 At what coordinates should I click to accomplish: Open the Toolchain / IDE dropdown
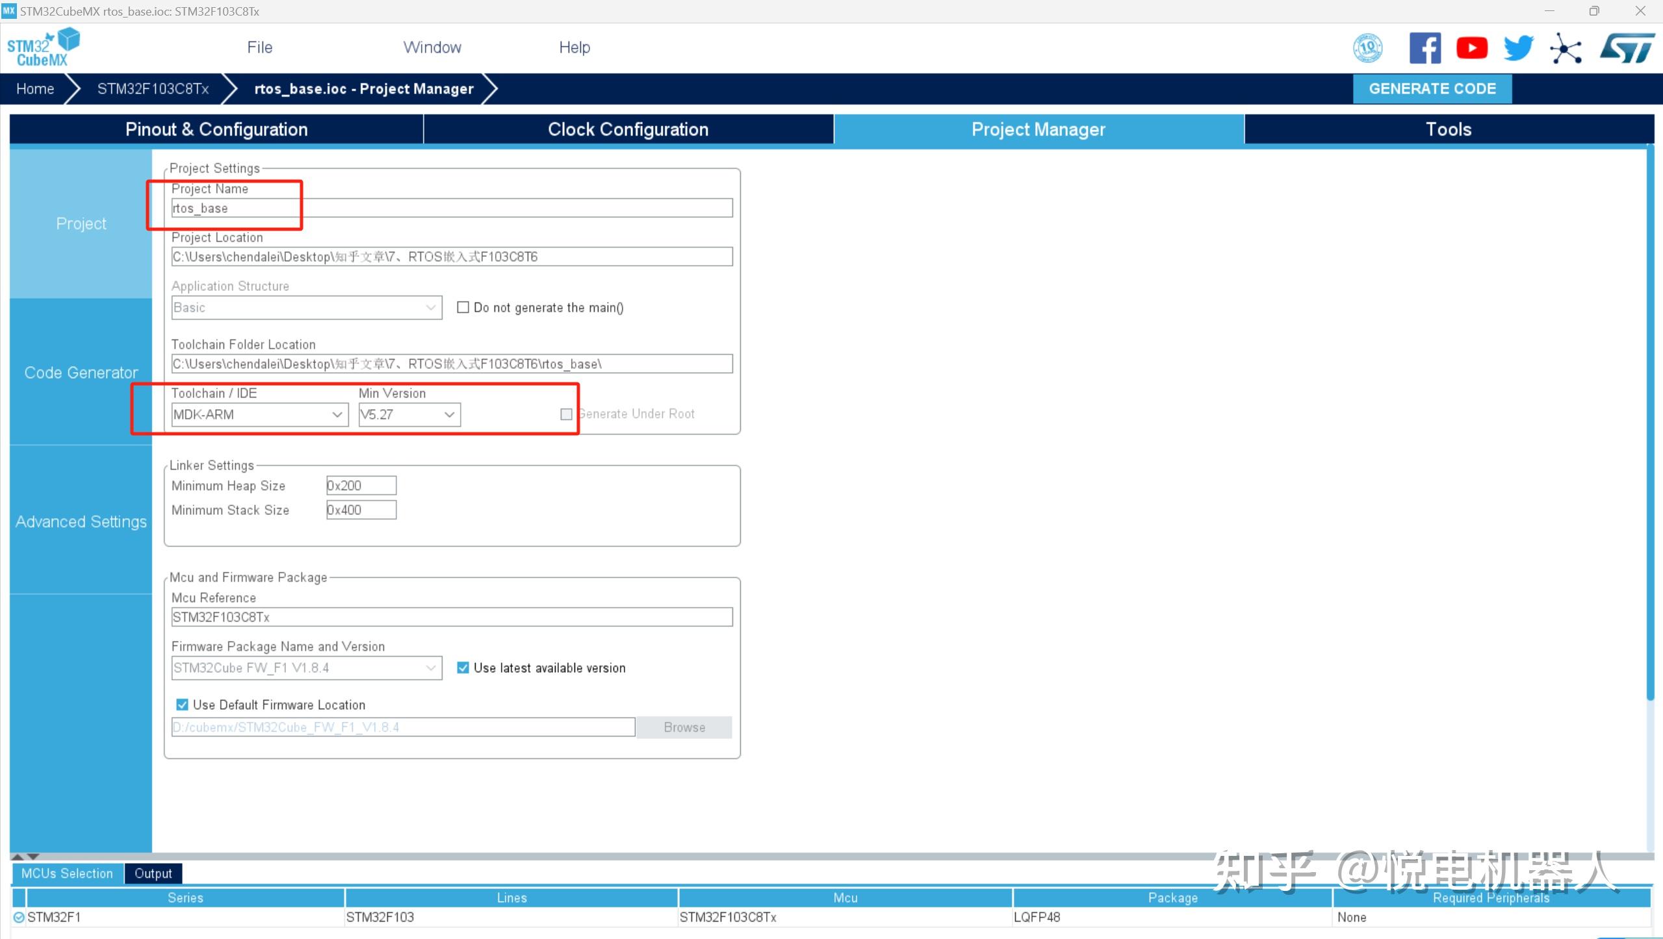tap(259, 414)
